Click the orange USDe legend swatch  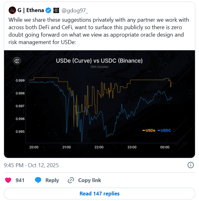click(x=144, y=131)
